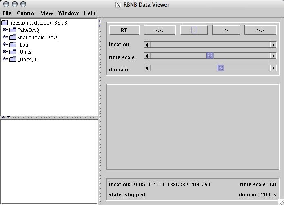Screen dimensions: 284x205
Task: Click domain scrollbar left arrow
Action: click(x=147, y=68)
